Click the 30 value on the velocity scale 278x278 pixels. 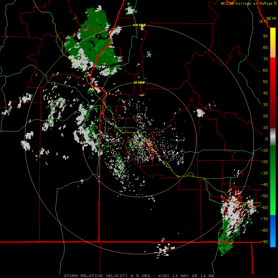coord(265,105)
